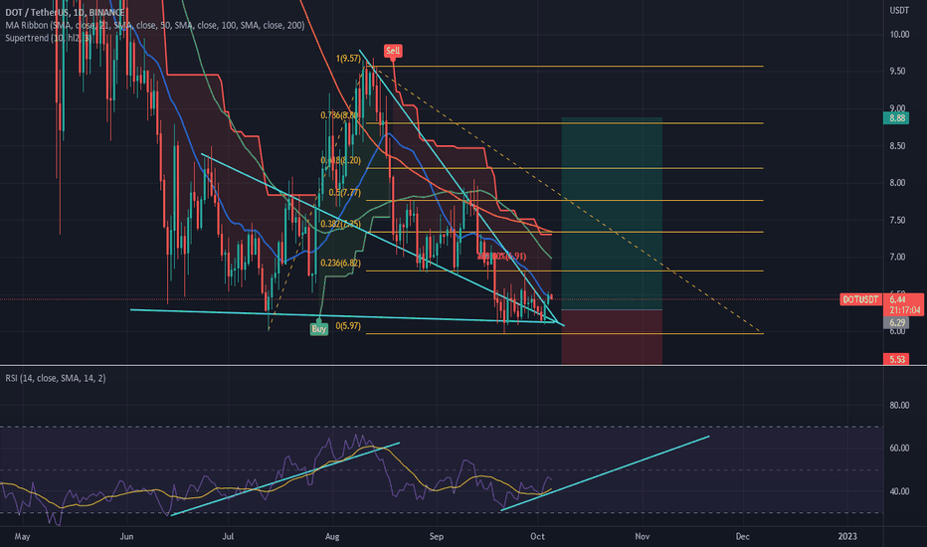Image resolution: width=927 pixels, height=547 pixels.
Task: Click the 2023 label on time axis
Action: coord(847,536)
